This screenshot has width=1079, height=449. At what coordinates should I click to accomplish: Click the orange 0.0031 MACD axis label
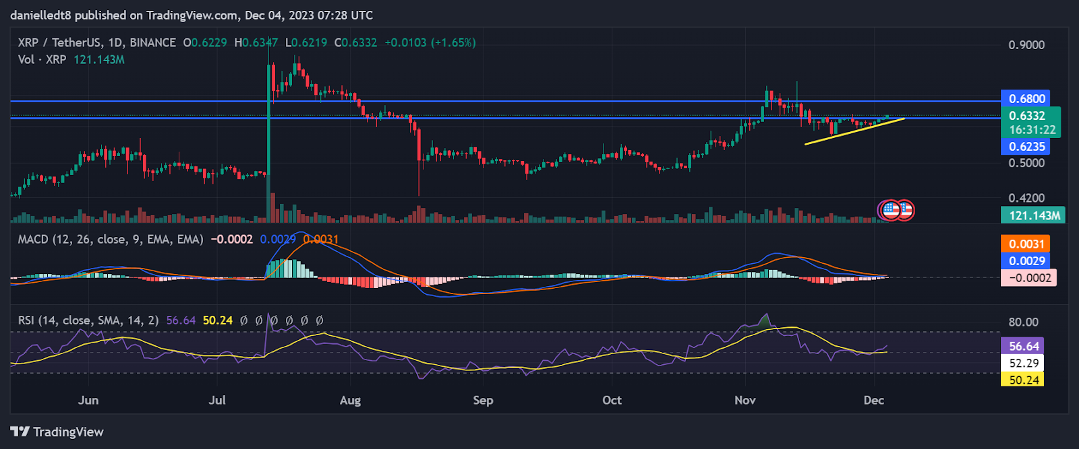tap(1026, 244)
